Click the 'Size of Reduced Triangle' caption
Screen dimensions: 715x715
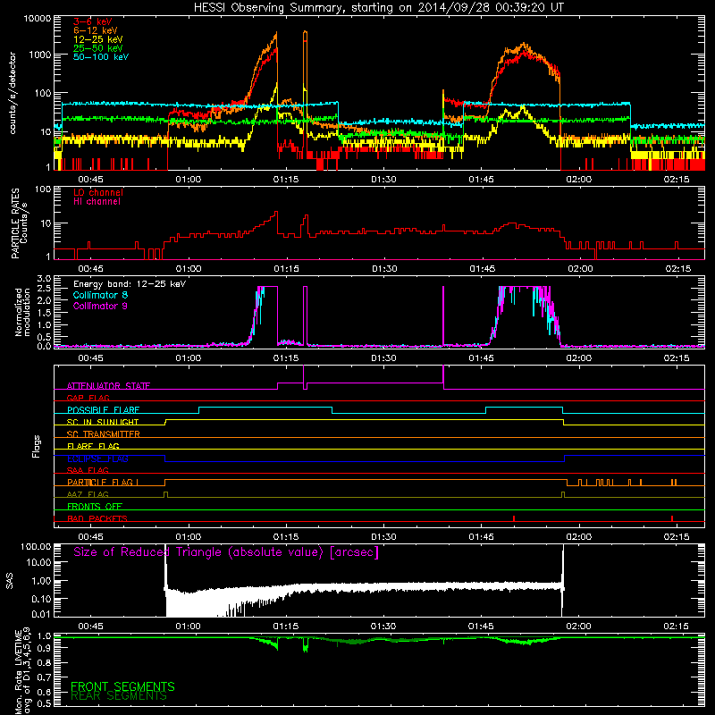point(226,552)
